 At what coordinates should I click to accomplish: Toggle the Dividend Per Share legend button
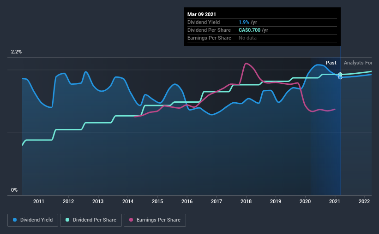(91, 220)
